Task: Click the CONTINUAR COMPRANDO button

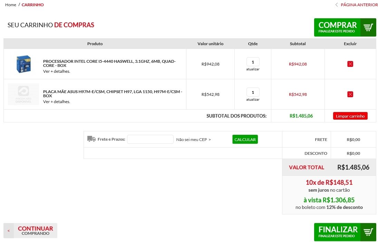Action: [30, 231]
